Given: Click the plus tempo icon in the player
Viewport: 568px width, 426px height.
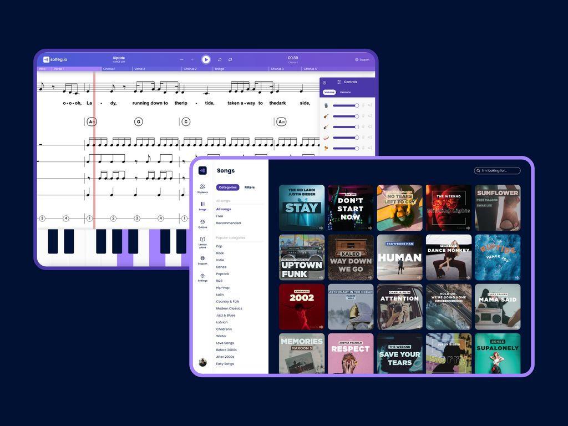Looking at the screenshot, I should [x=192, y=59].
